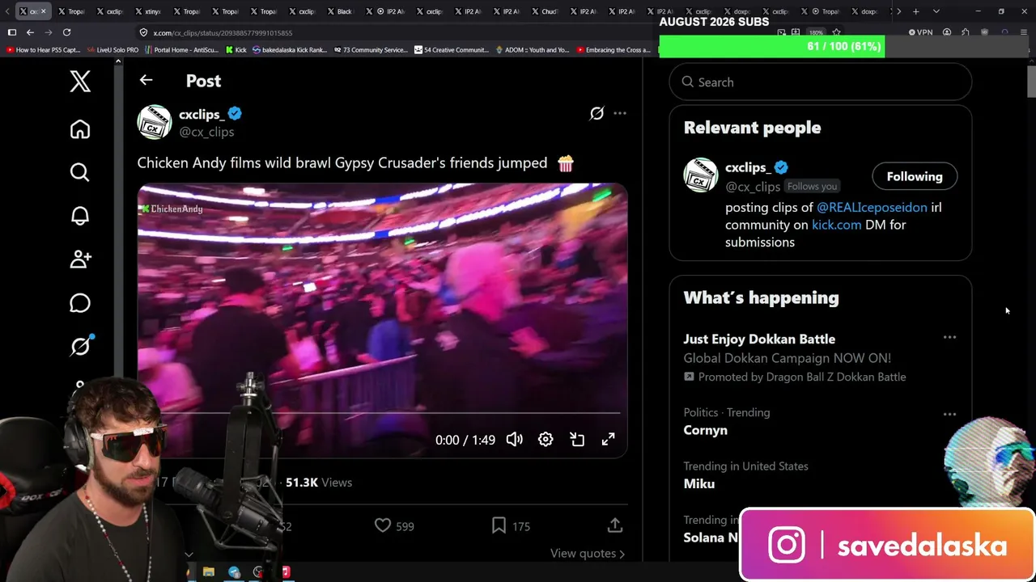This screenshot has height=582, width=1036.
Task: Seek on the video progress bar
Action: (382, 413)
